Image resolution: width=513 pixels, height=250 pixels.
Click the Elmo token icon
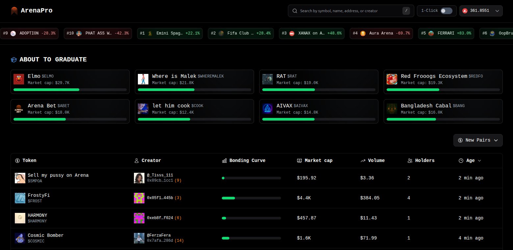tap(19, 79)
